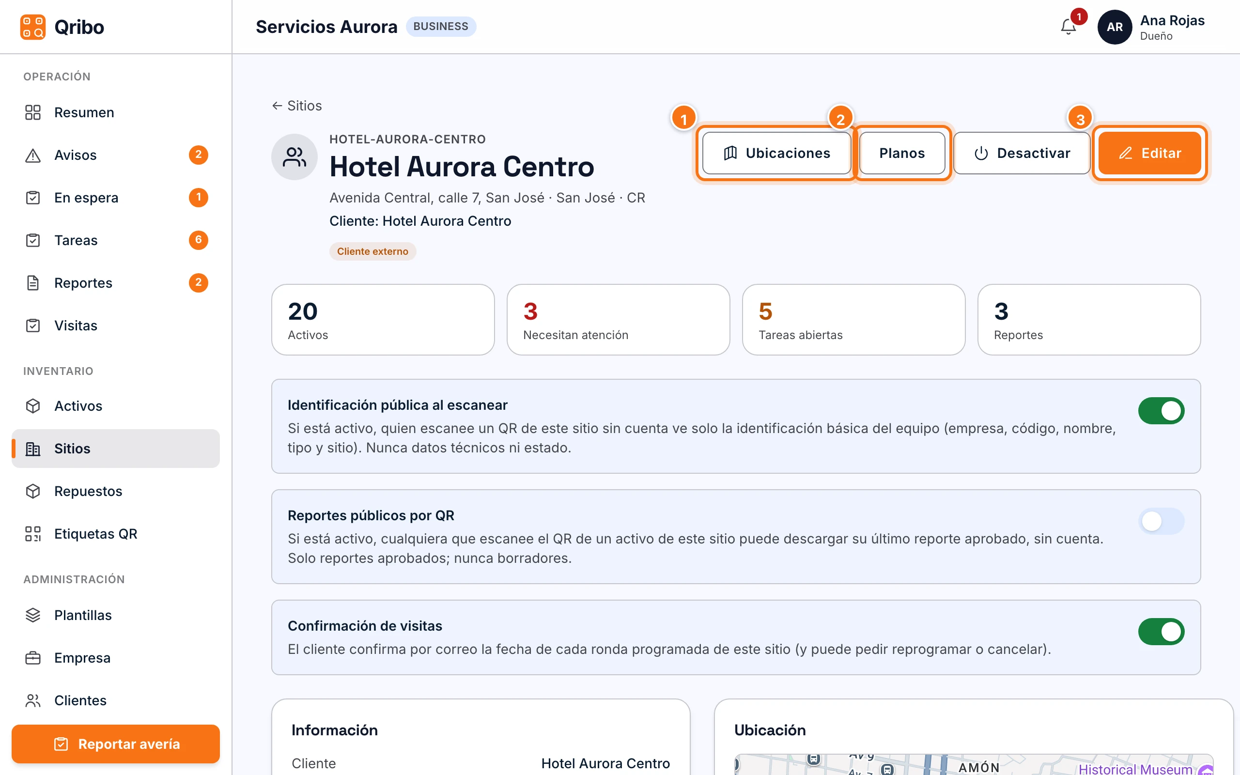Click Desactivar to deactivate the site
Screen dimensions: 1240x775
click(x=1022, y=153)
